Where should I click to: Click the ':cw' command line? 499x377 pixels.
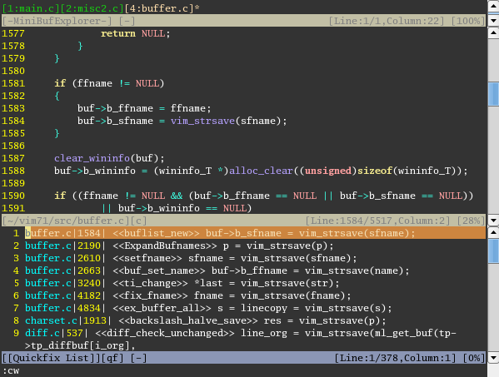pyautogui.click(x=11, y=370)
